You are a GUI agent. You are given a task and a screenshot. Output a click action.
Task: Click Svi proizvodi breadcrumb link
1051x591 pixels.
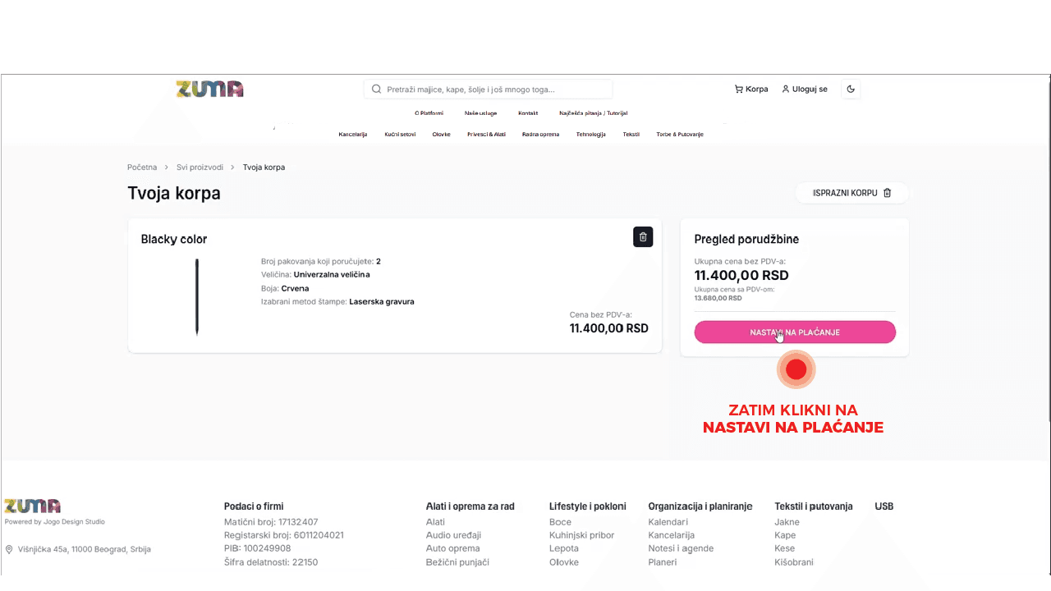pyautogui.click(x=200, y=167)
